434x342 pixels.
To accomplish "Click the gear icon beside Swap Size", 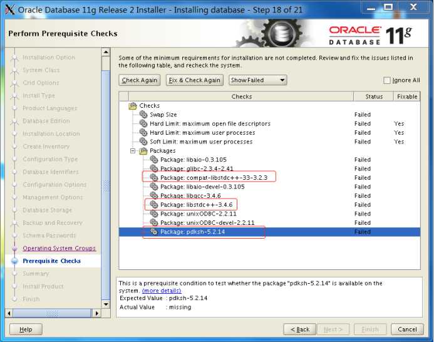I will click(143, 114).
